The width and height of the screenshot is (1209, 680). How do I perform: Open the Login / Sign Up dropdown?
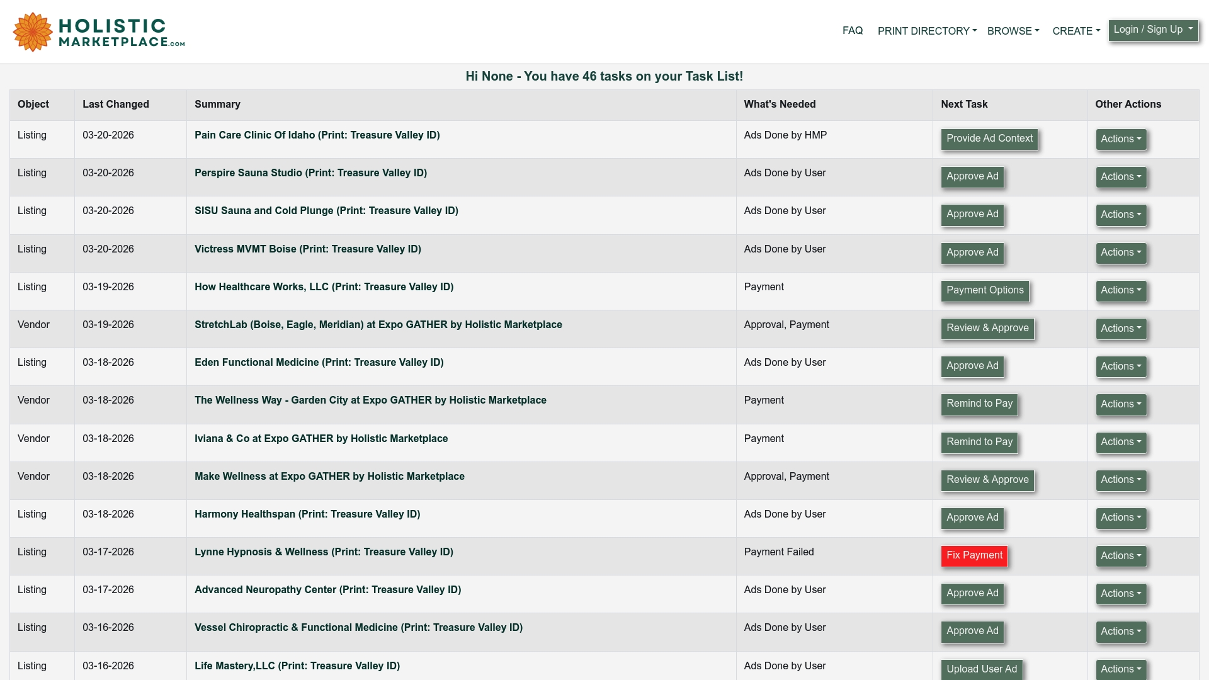(x=1153, y=29)
